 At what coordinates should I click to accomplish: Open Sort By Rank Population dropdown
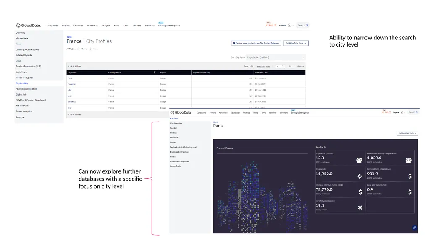275,57
